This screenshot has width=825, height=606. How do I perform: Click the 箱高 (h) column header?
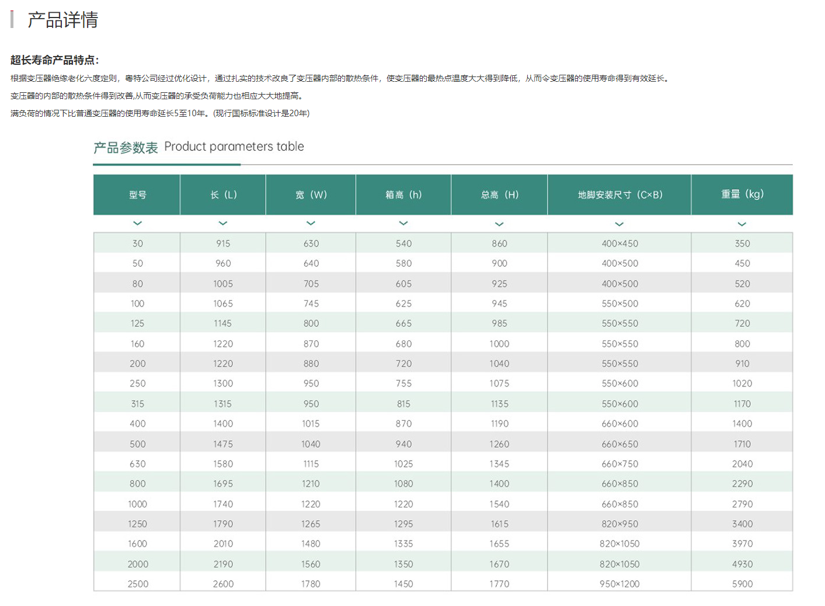coord(403,194)
